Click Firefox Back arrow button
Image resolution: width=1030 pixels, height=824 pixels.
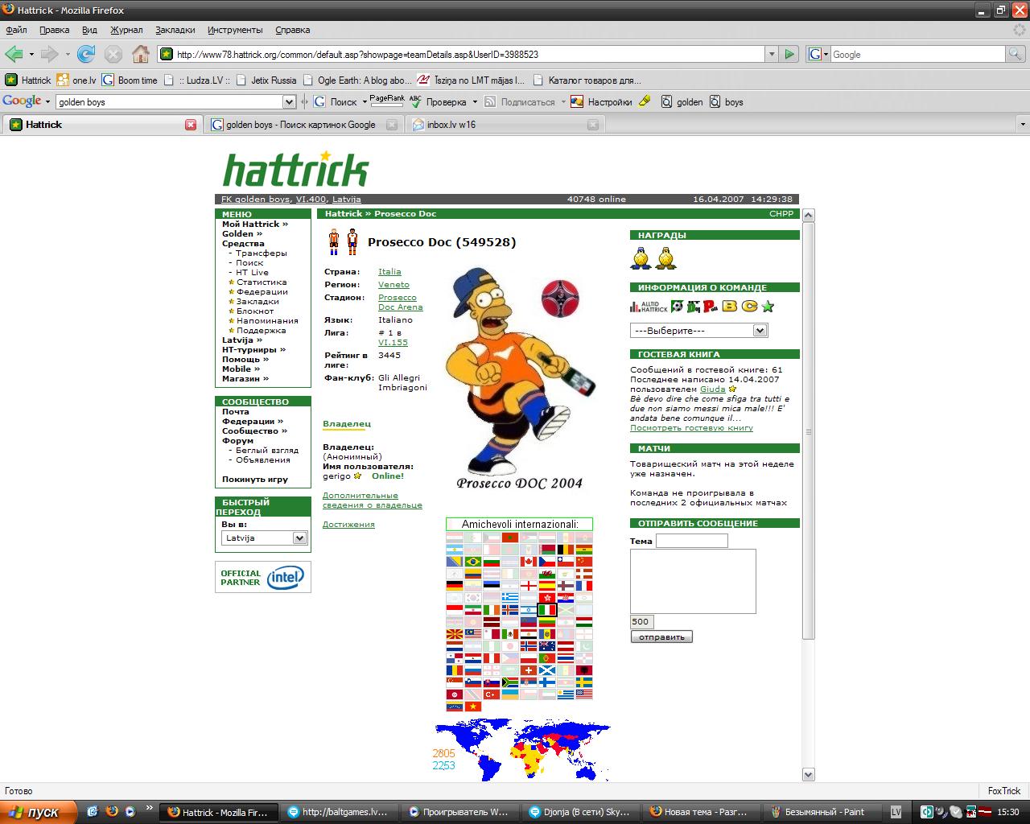pyautogui.click(x=14, y=54)
